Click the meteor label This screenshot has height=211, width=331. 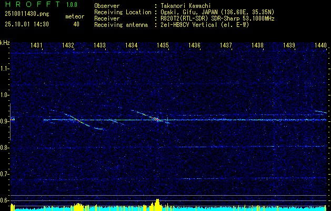[75, 16]
